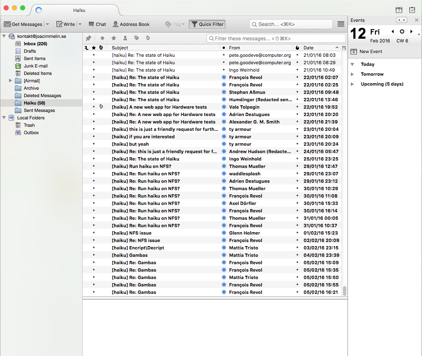Select the kontakt@joacimmelin.se account
Viewport: 422px width, 356px height.
click(x=42, y=36)
